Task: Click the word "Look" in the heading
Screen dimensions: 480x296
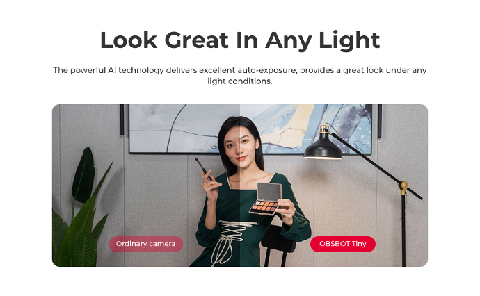Action: [129, 40]
